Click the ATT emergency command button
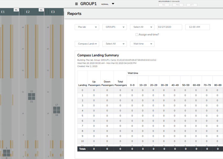This screenshot has width=223, height=159. 192,5
